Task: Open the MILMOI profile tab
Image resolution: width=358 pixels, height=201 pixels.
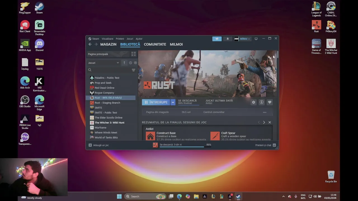Action: (176, 44)
